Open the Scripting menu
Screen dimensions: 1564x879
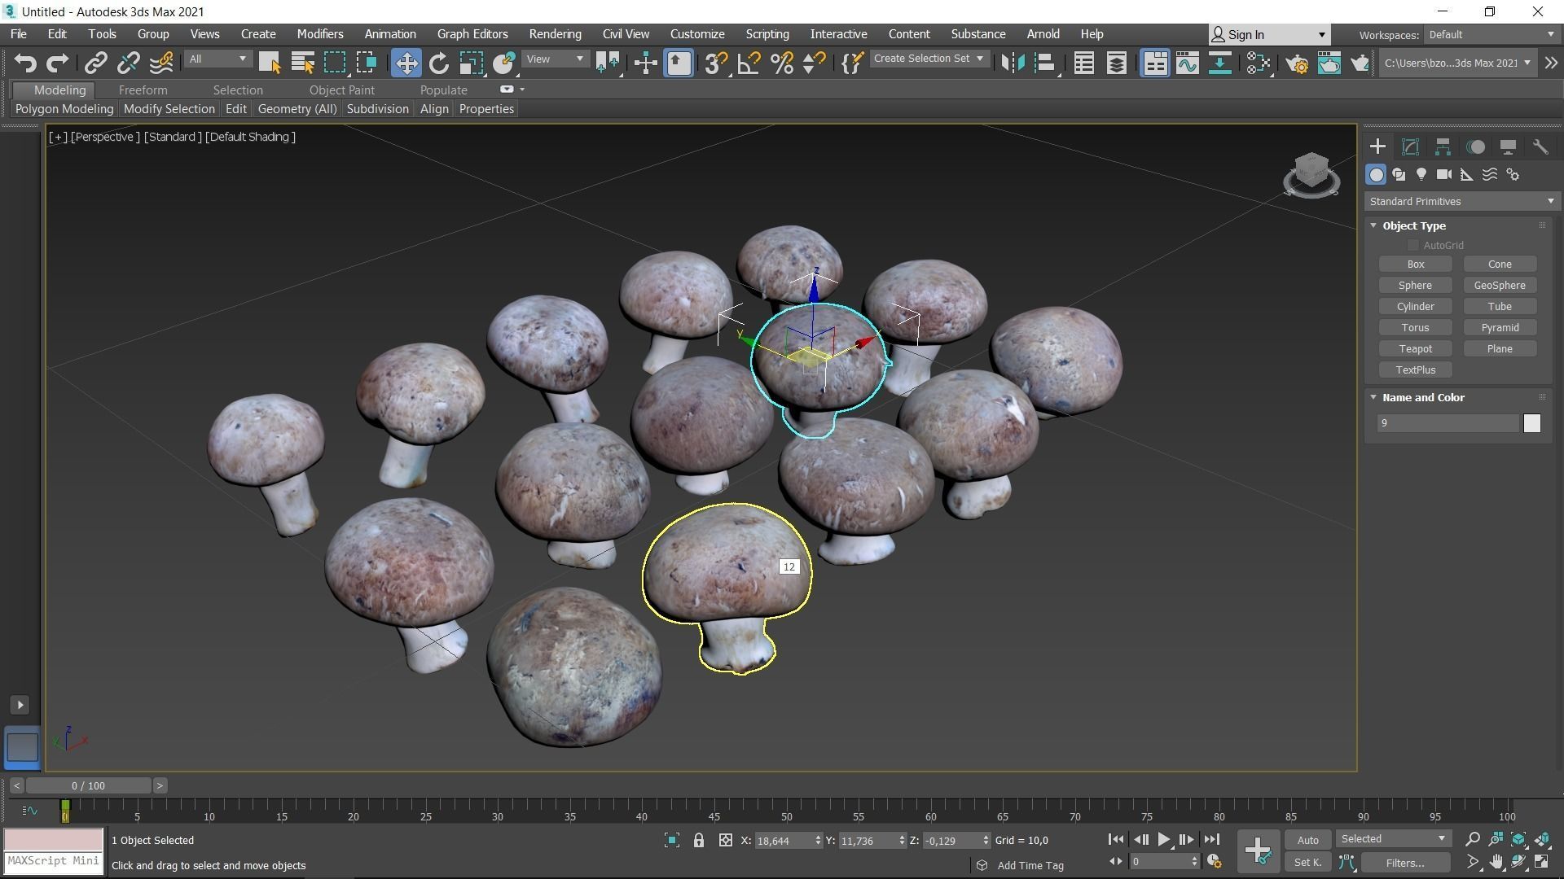click(767, 34)
